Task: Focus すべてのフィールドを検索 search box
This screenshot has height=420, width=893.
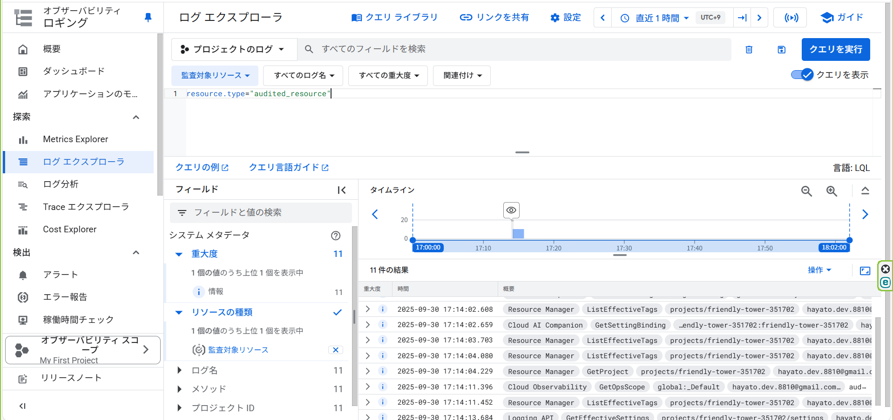Action: click(514, 49)
